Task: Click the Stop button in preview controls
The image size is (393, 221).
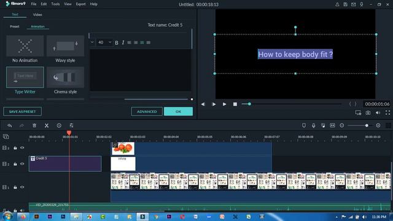Action: [235, 104]
